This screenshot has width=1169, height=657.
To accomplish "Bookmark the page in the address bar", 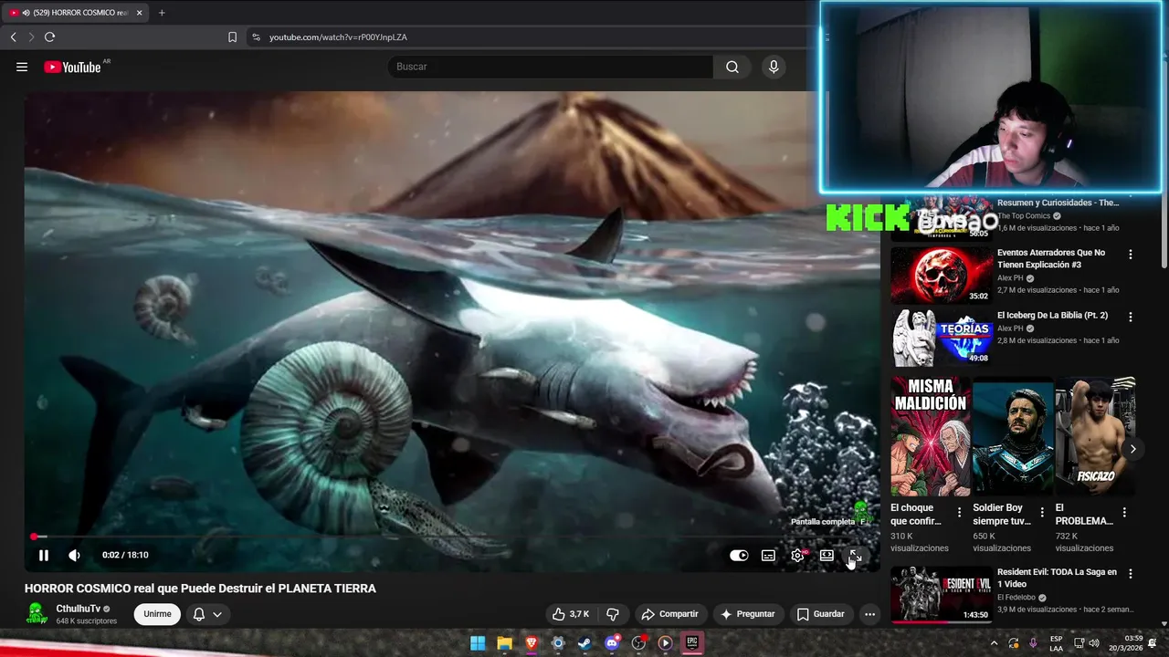I will (x=232, y=37).
